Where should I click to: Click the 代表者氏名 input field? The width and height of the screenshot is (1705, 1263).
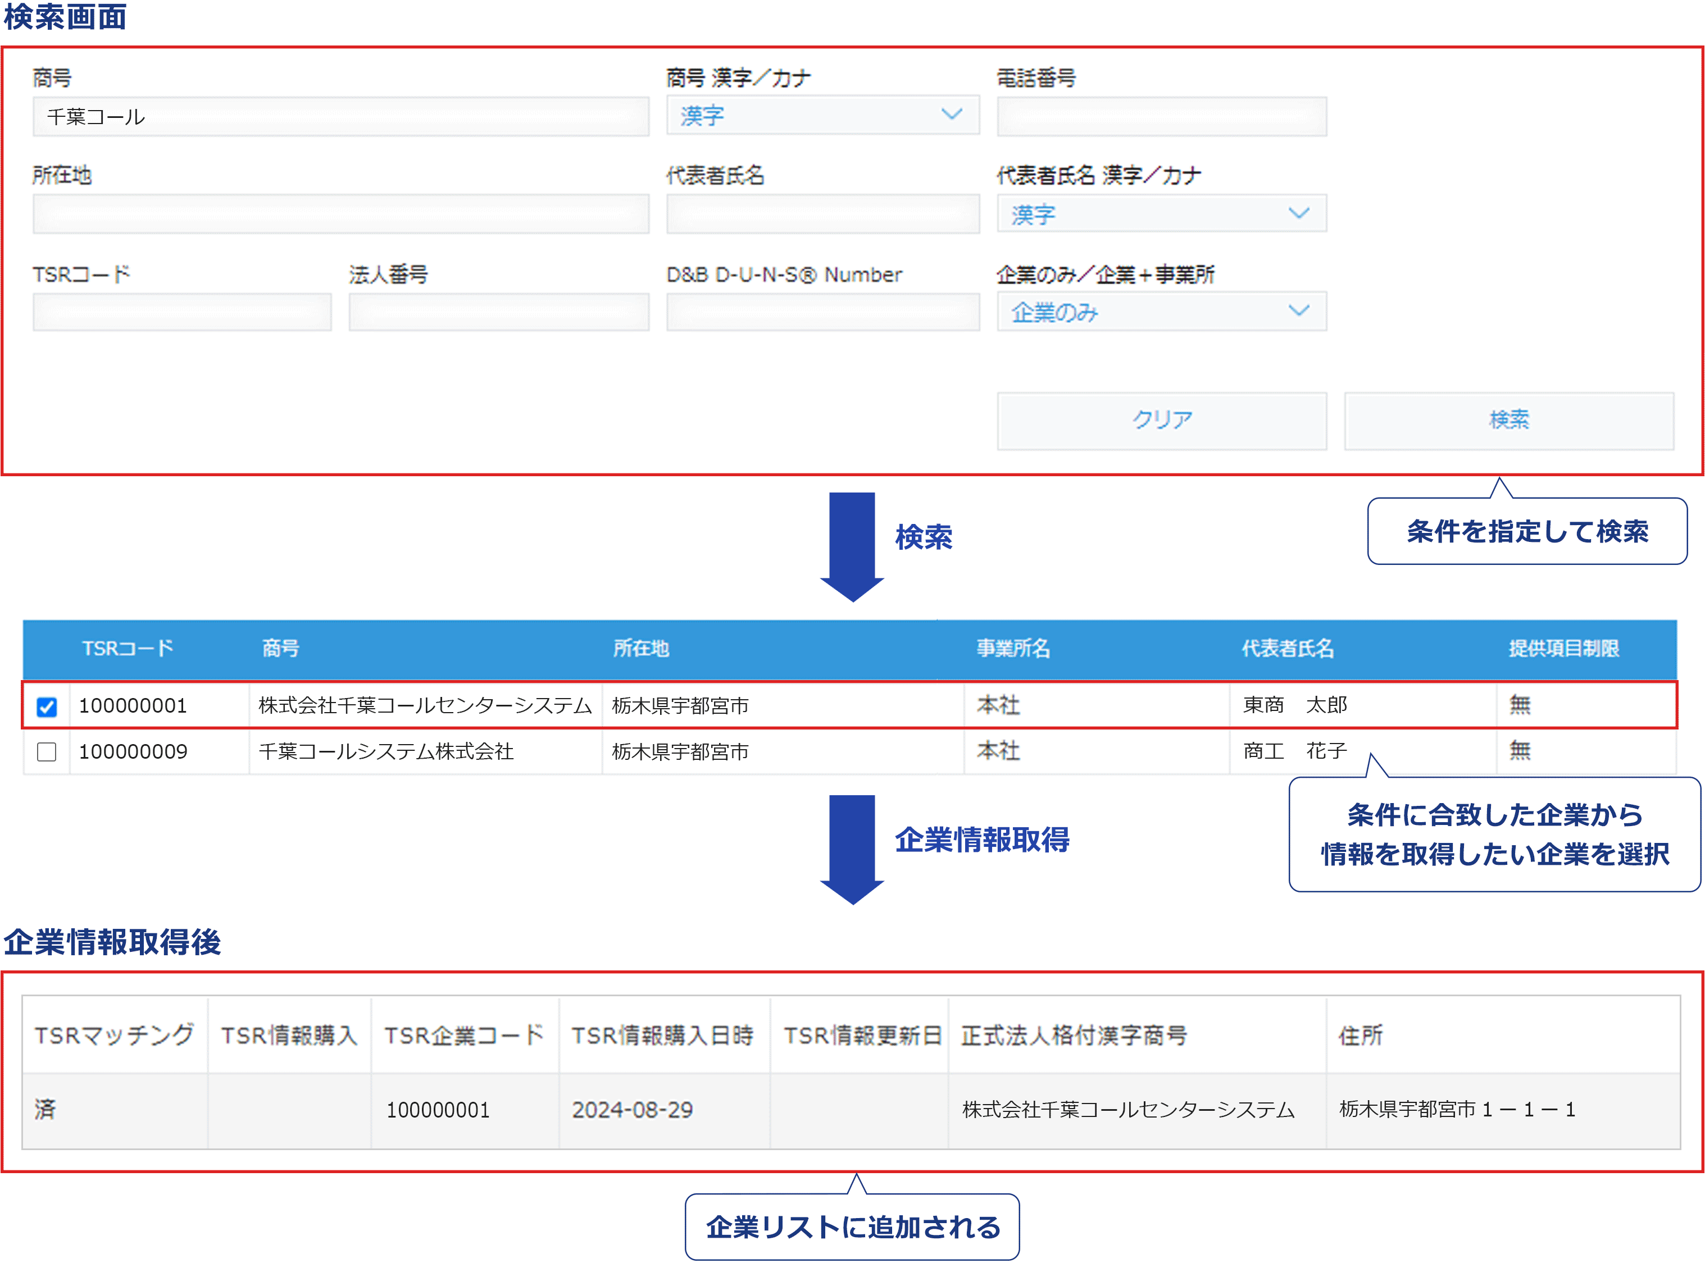tap(822, 213)
